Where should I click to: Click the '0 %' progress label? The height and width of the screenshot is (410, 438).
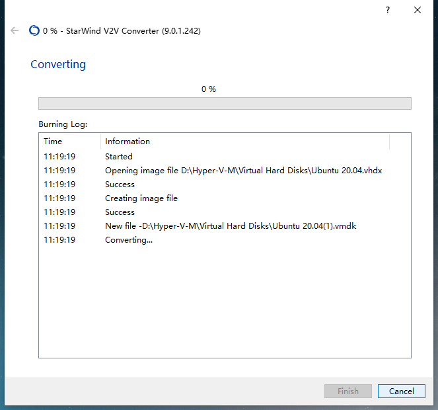point(209,89)
